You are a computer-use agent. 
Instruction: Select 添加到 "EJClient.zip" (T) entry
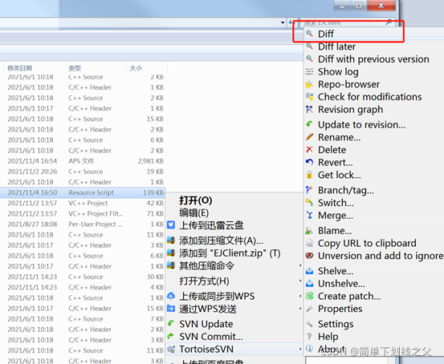coord(230,253)
